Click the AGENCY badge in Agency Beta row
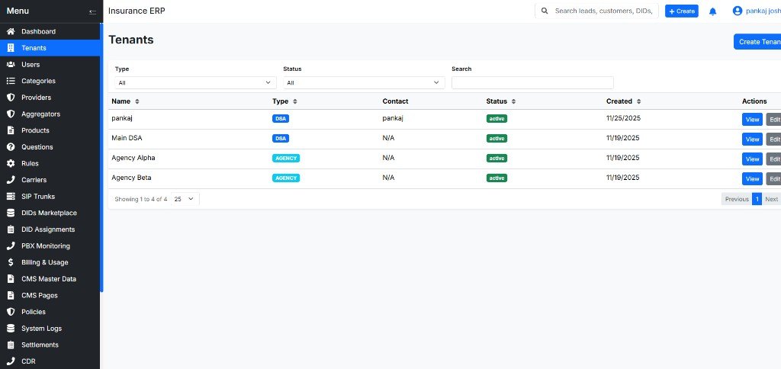The height and width of the screenshot is (369, 781). (286, 178)
